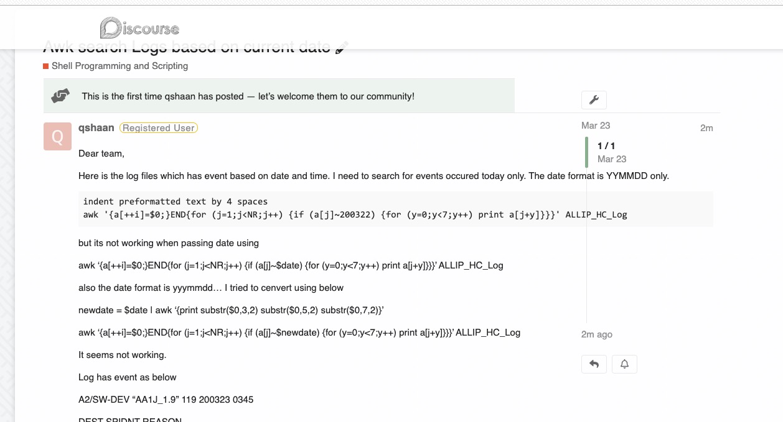The width and height of the screenshot is (783, 422).
Task: Reply to topic using arrow button
Action: [x=594, y=364]
